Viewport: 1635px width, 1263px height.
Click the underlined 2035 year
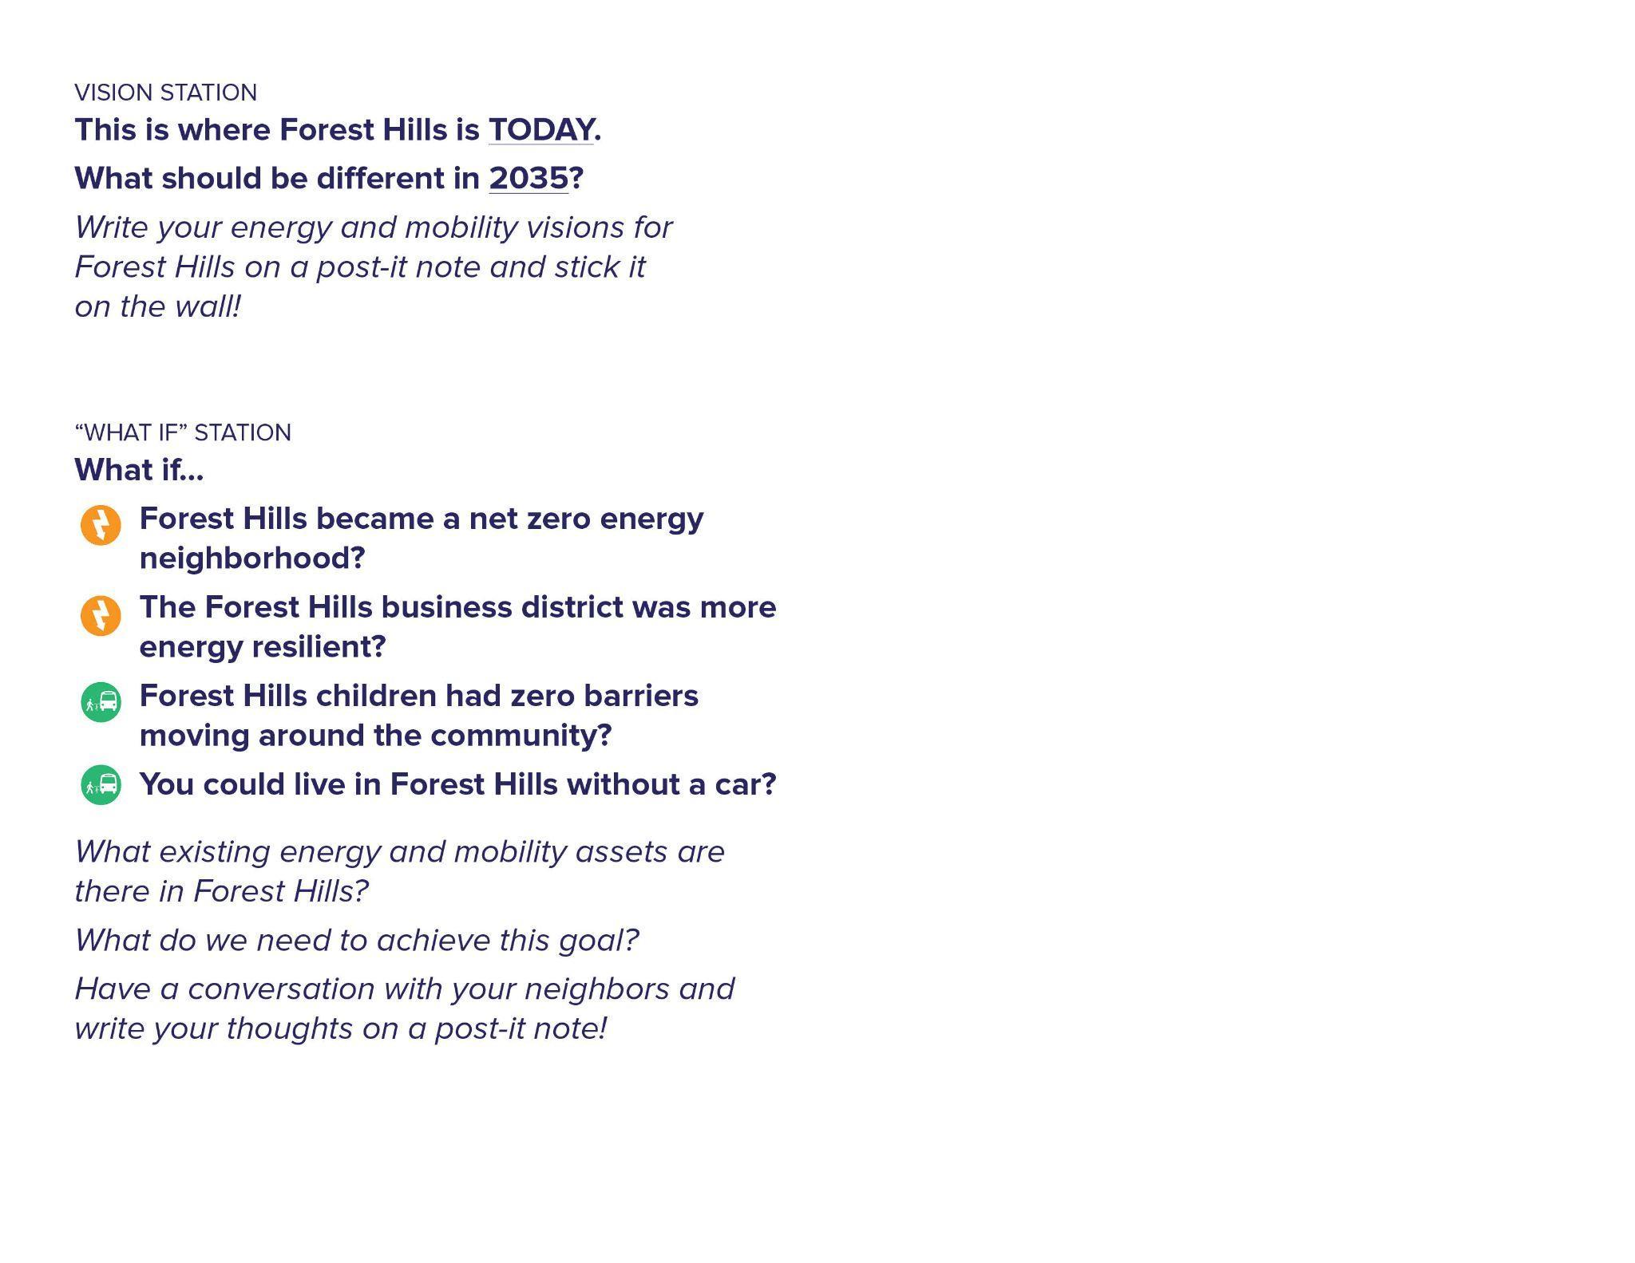pos(528,178)
